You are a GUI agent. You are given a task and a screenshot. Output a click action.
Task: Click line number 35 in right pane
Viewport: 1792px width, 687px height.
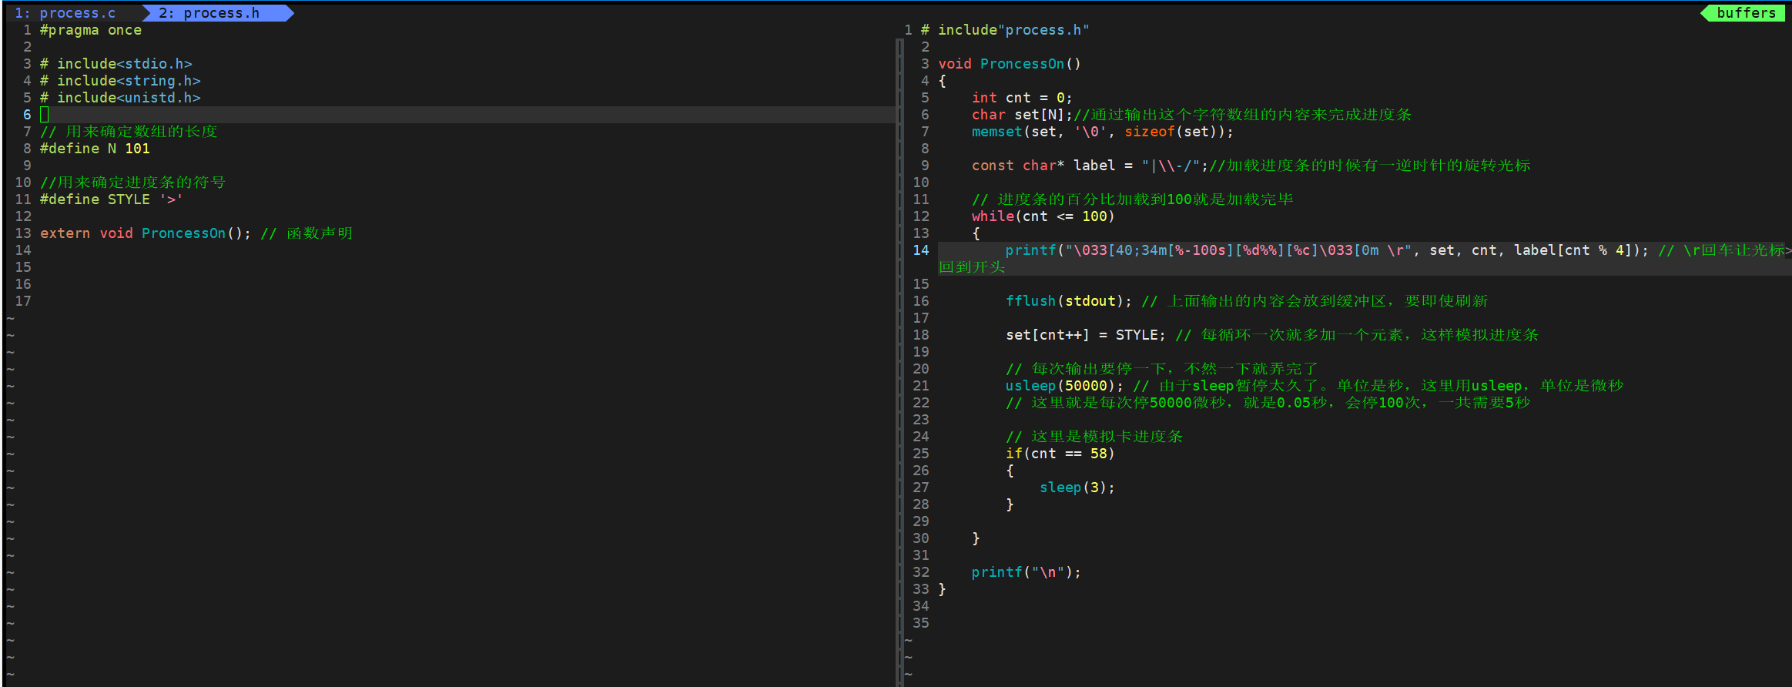[921, 623]
